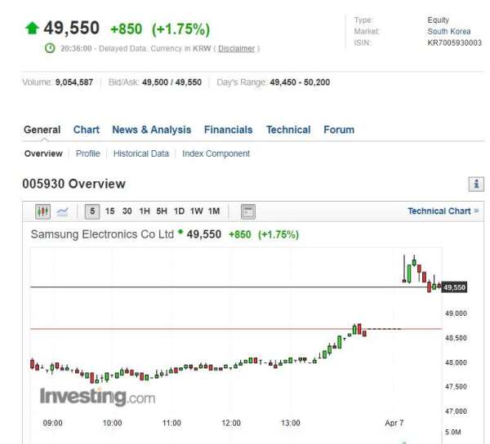Click the 5.0M volume axis label
Image resolution: width=490 pixels, height=444 pixels.
coord(452,433)
